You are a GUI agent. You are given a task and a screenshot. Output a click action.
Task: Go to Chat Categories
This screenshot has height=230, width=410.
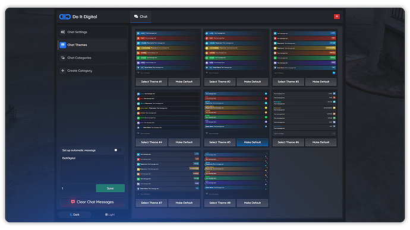click(92, 58)
